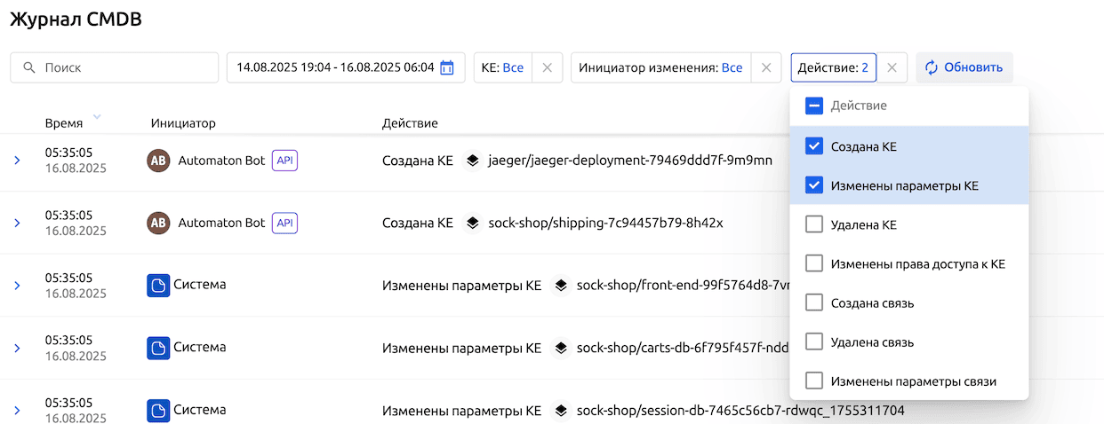Viewport: 1104px width, 424px height.
Task: Open sock-shop/carts-db-6f795f457f link
Action: 683,348
